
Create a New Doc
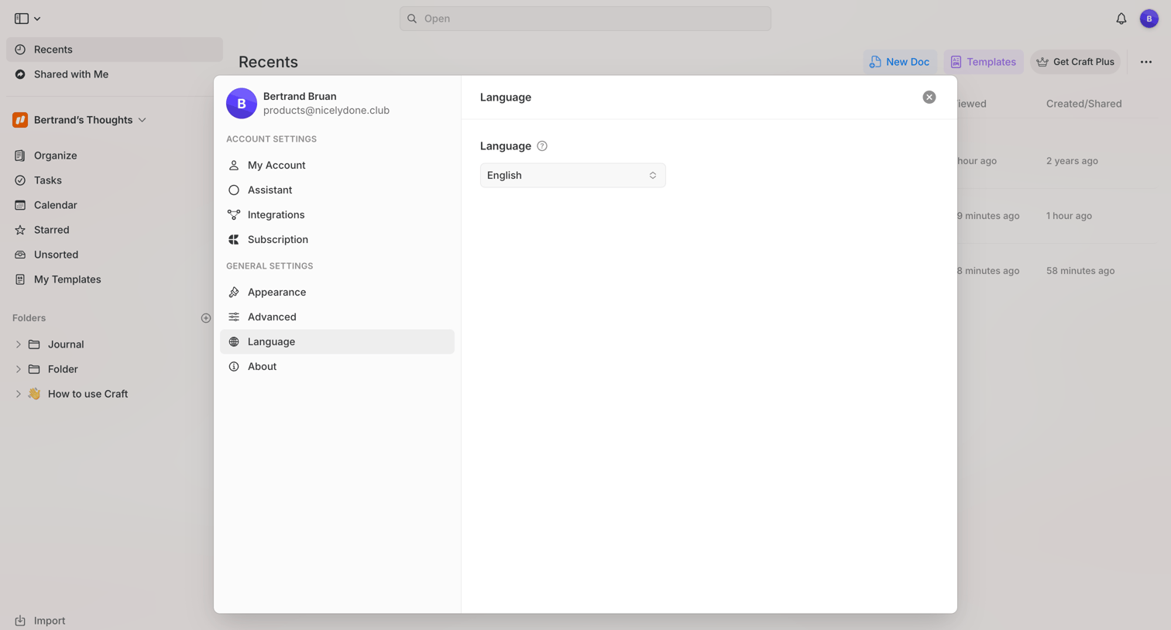click(x=900, y=62)
